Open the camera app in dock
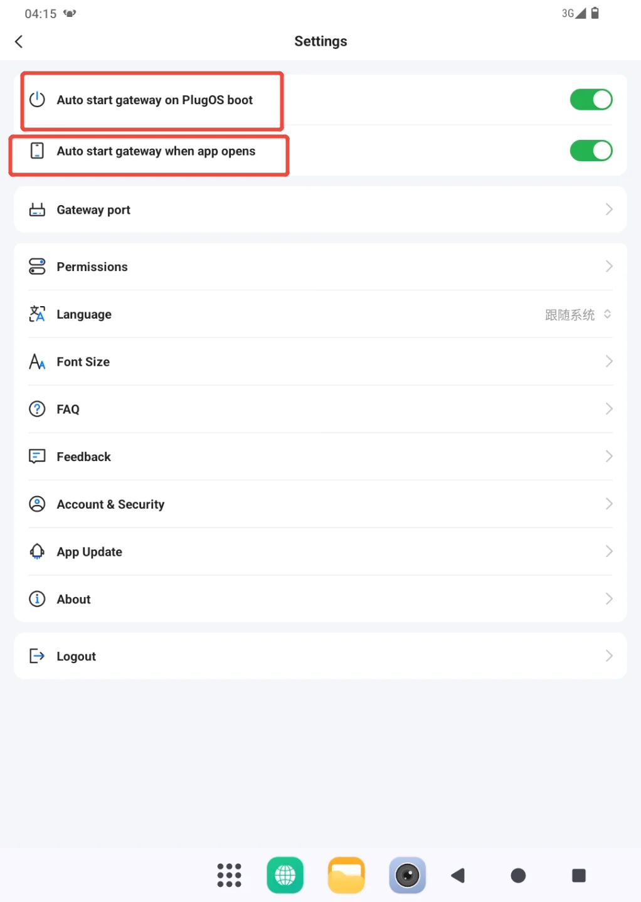This screenshot has height=902, width=641. click(x=407, y=874)
